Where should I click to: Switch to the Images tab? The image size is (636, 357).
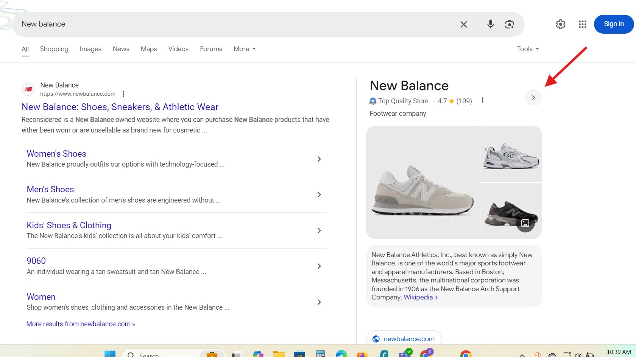coord(90,49)
